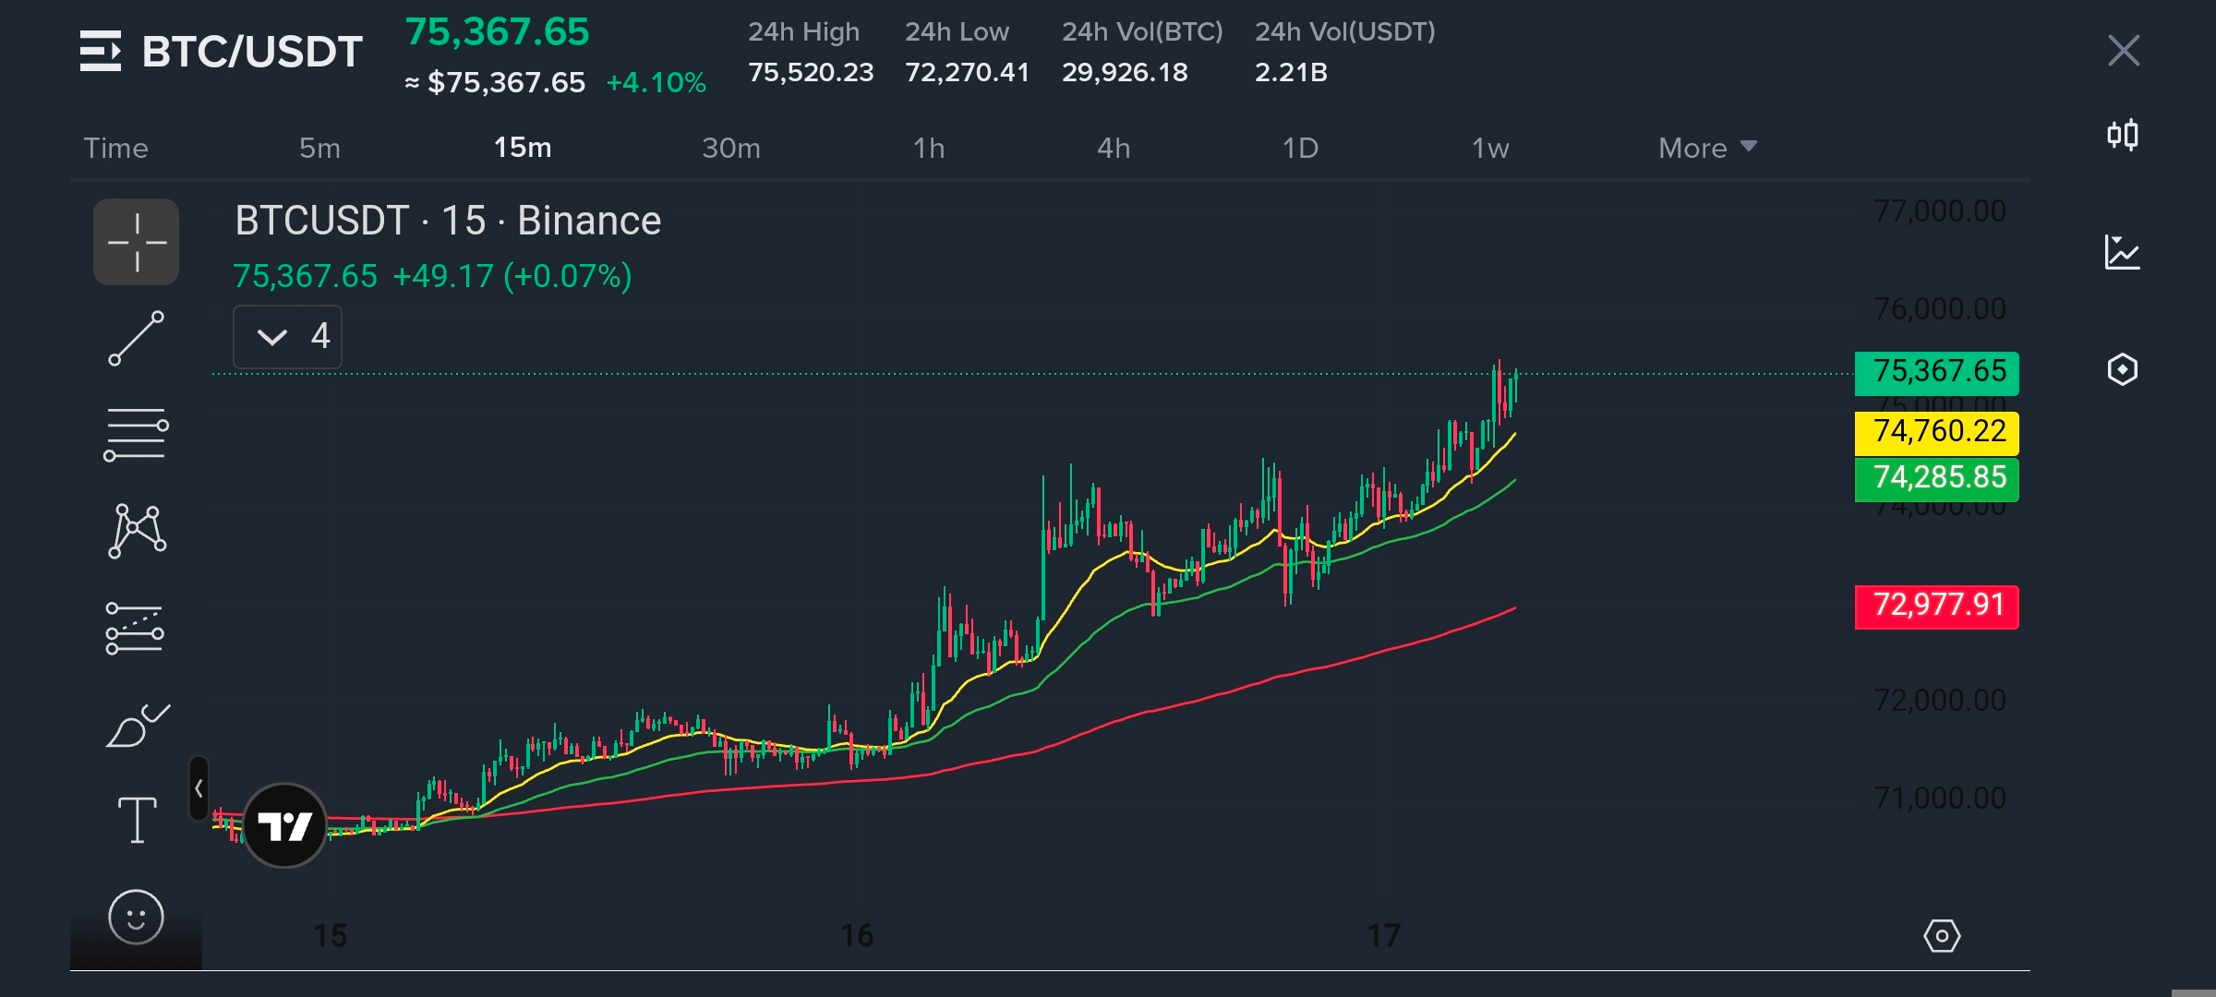Click the yellow 74,760.22 price label
The image size is (2216, 997).
[x=1936, y=432]
